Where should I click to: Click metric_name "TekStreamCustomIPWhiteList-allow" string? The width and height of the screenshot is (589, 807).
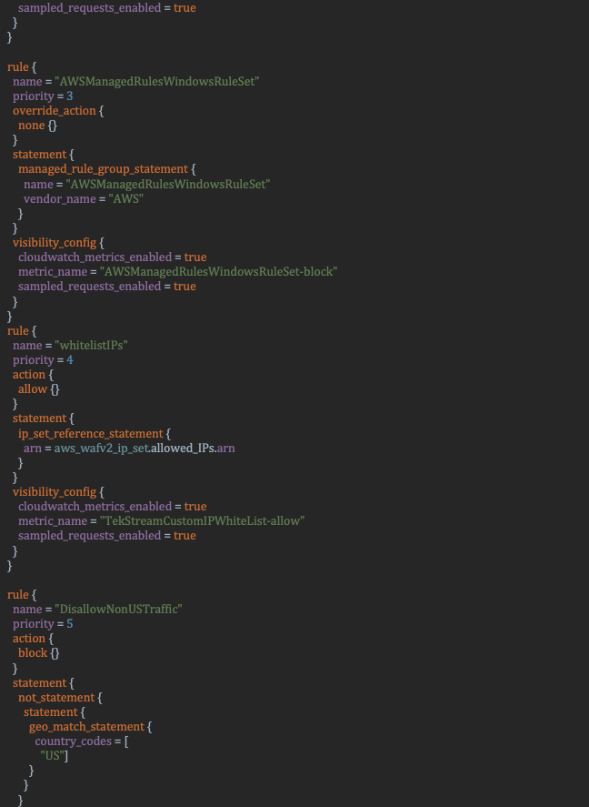coord(202,521)
